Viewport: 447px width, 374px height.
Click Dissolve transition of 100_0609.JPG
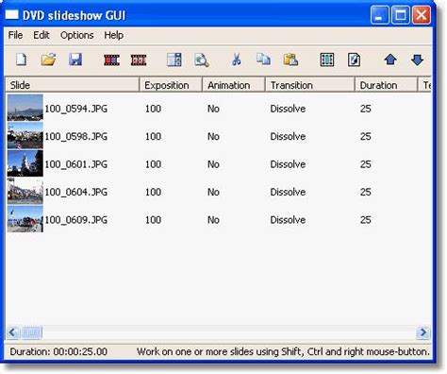point(288,220)
